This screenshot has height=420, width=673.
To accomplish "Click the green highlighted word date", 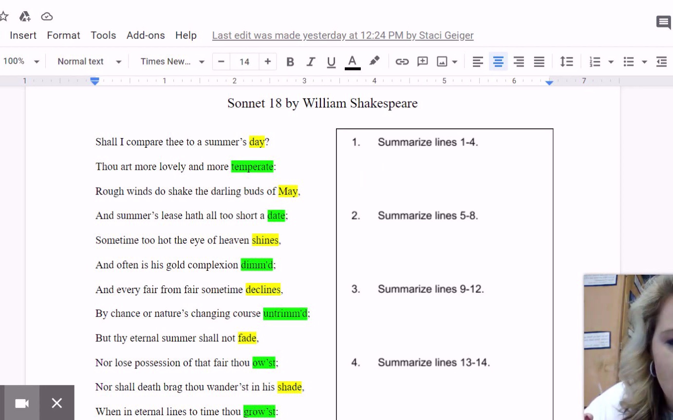I will tap(276, 215).
